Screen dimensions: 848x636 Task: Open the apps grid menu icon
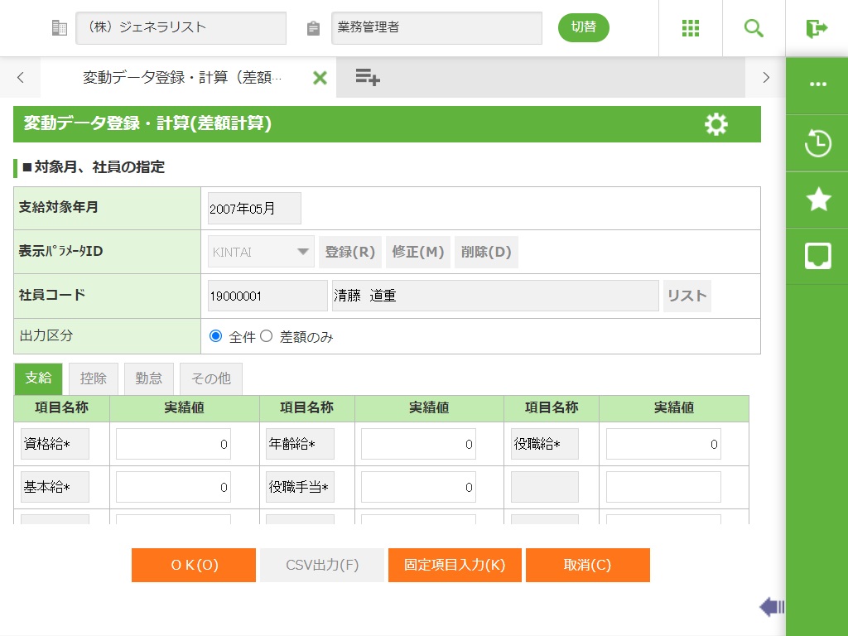(x=691, y=28)
